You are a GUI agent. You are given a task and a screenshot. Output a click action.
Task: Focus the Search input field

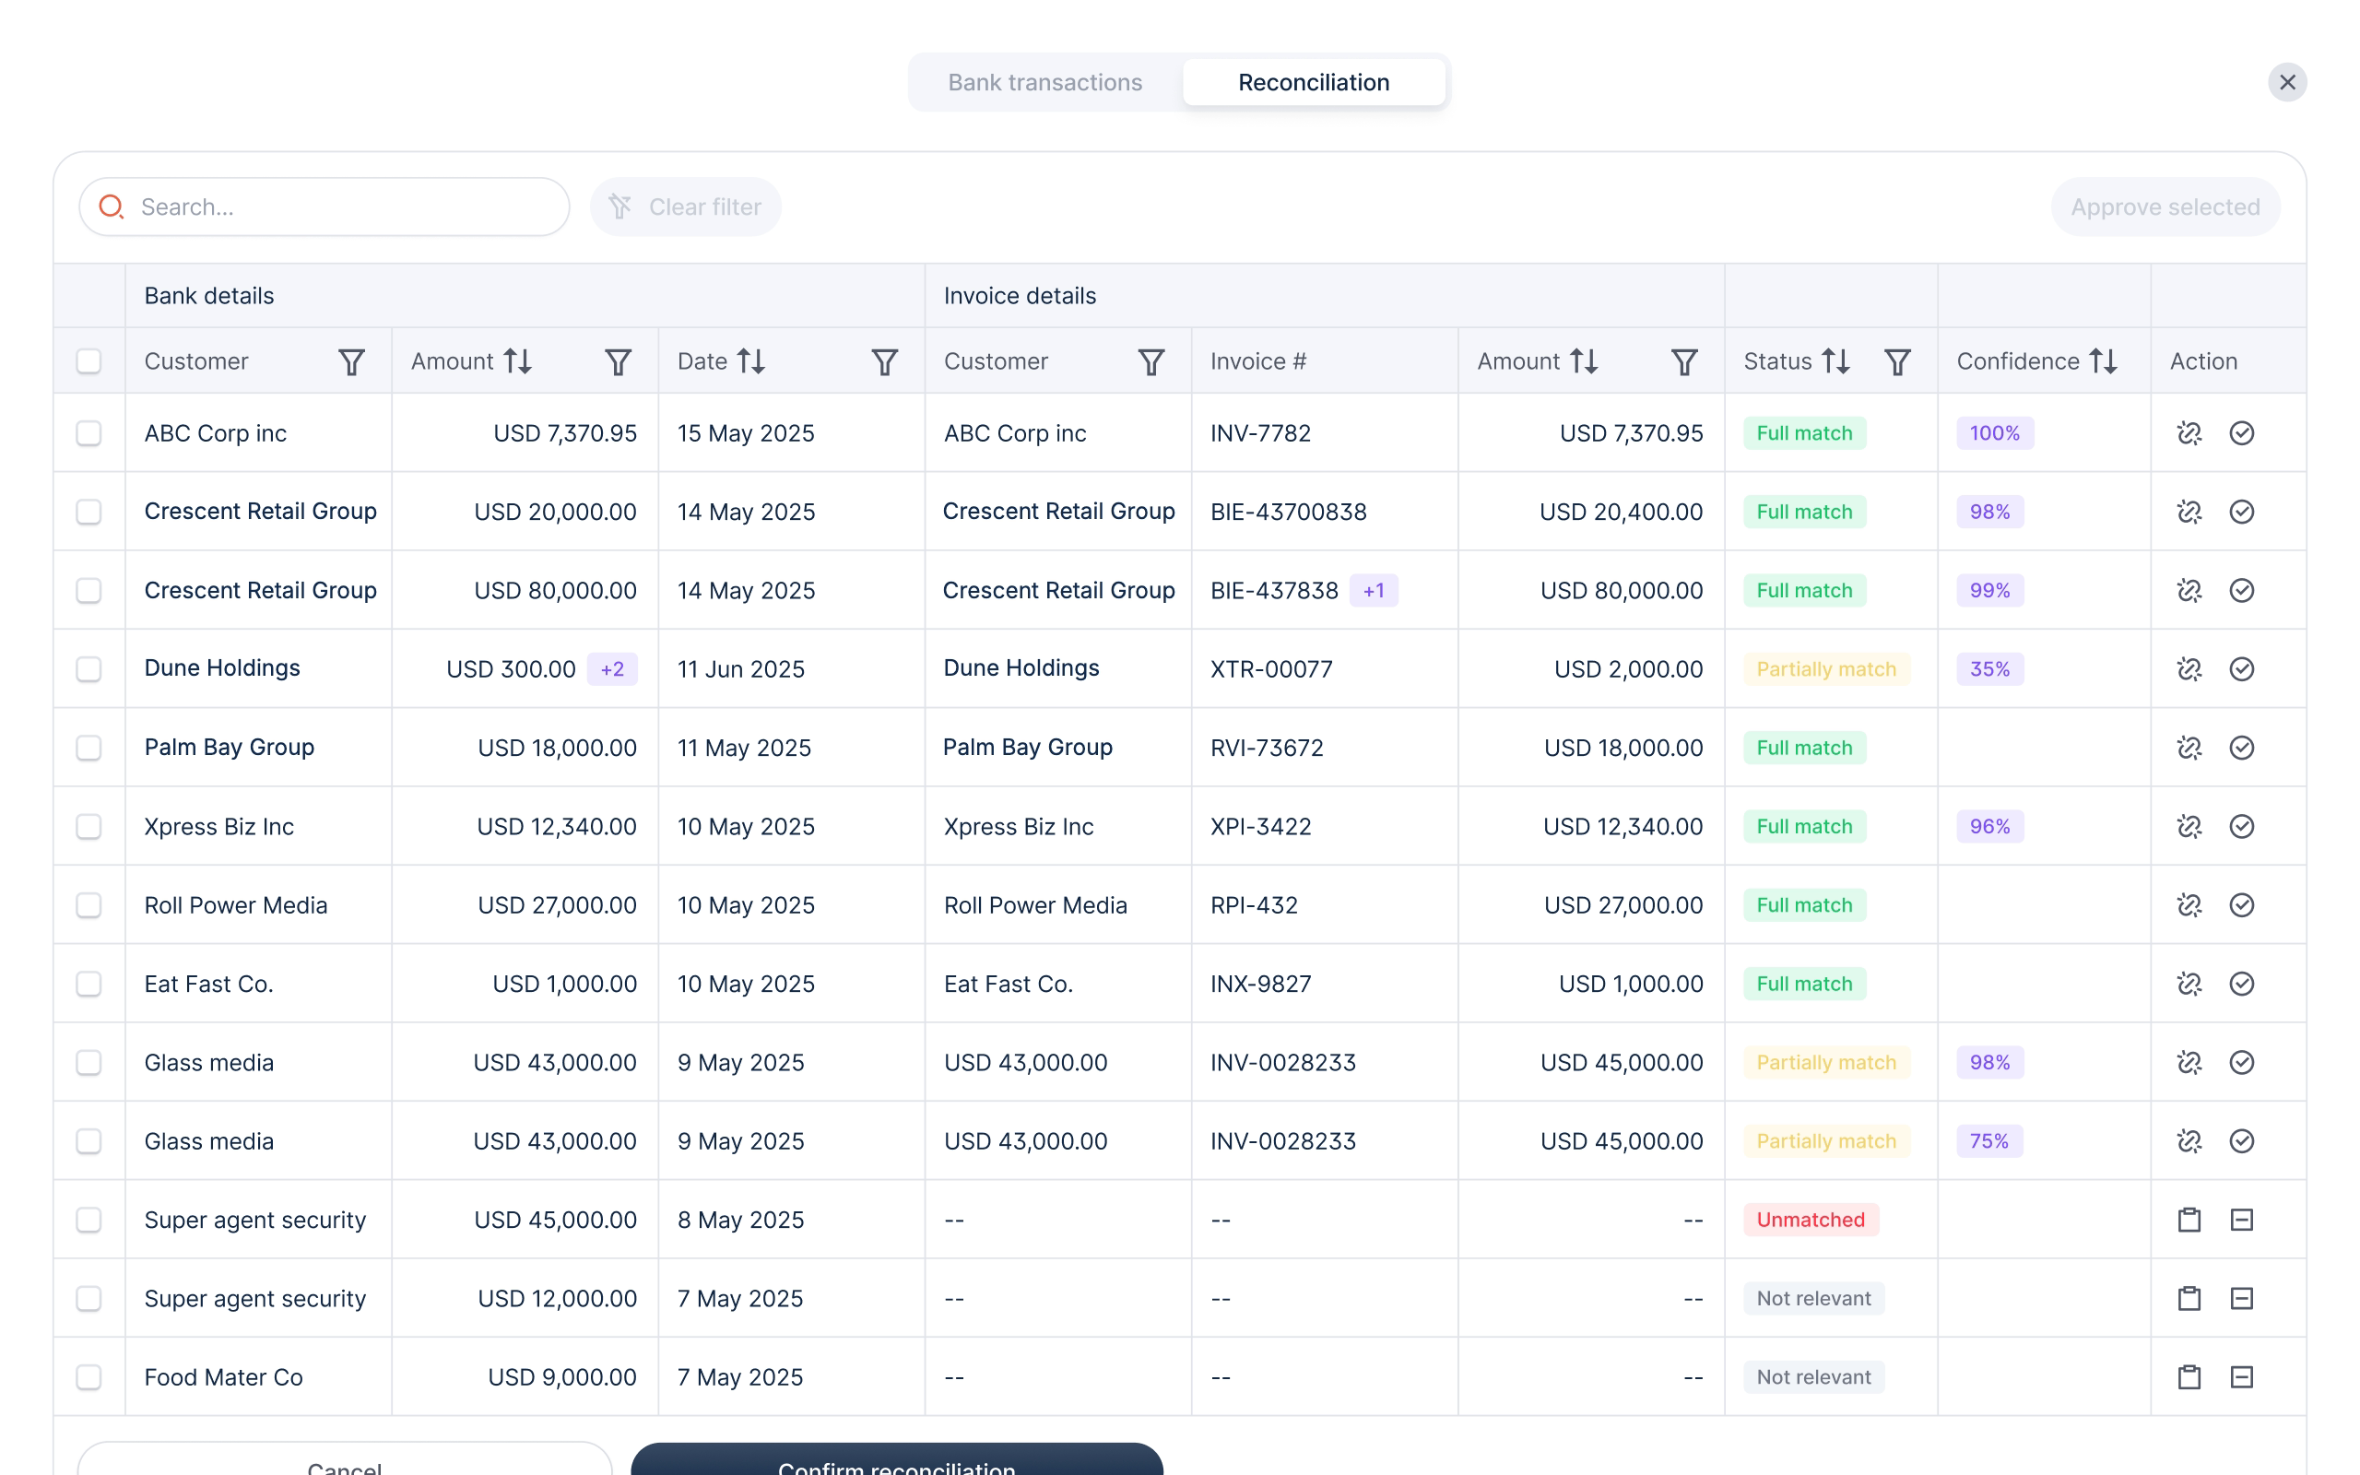point(324,206)
